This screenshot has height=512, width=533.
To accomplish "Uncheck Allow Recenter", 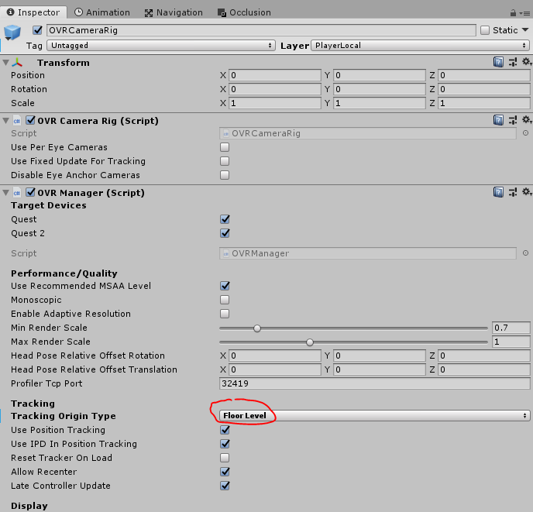I will click(225, 472).
